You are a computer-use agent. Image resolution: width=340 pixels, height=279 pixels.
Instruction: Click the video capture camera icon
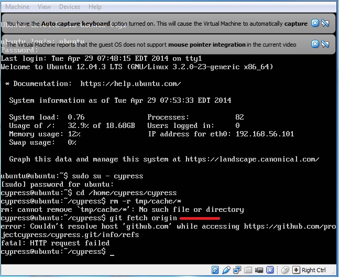(259, 270)
